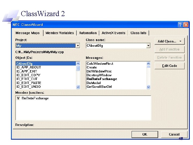Go to the ActiveX Events tab

click(x=113, y=33)
